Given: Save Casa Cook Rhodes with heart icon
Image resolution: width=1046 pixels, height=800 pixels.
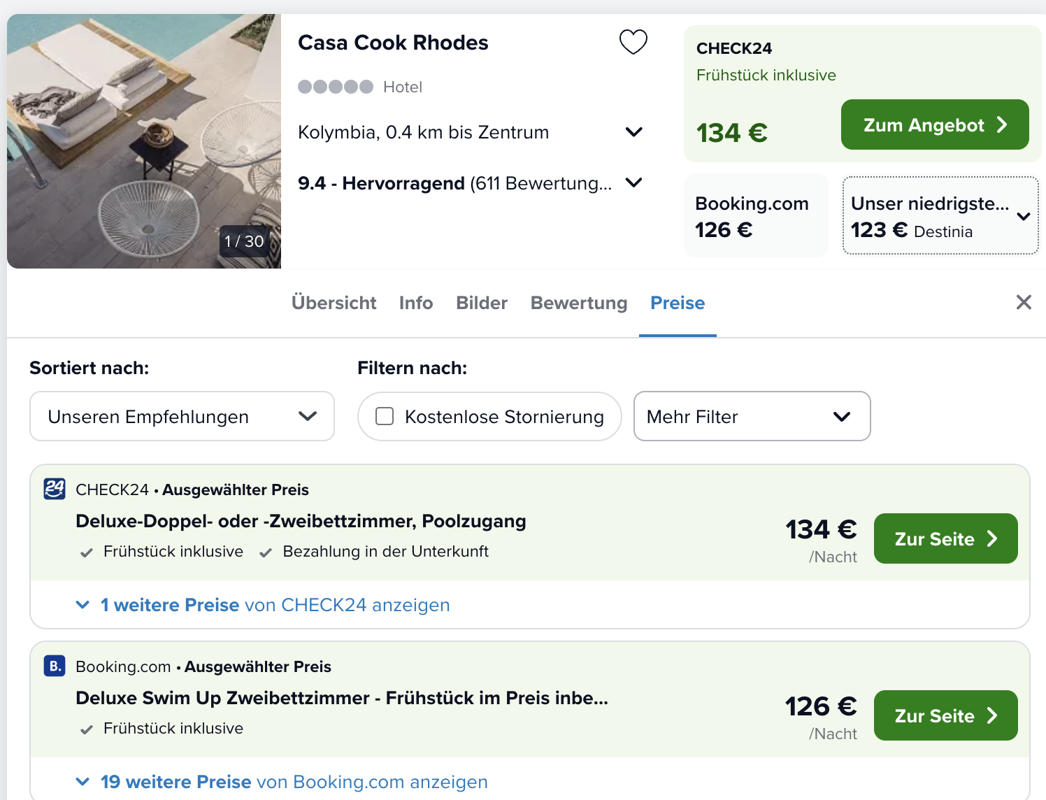Looking at the screenshot, I should point(633,42).
